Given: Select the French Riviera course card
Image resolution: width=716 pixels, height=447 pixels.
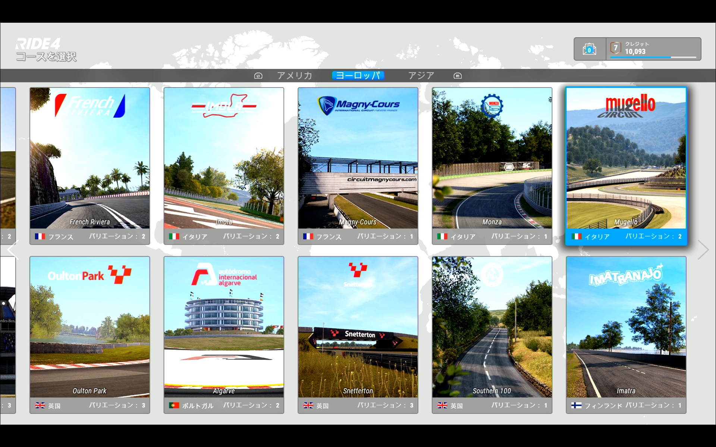Looking at the screenshot, I should point(89,166).
